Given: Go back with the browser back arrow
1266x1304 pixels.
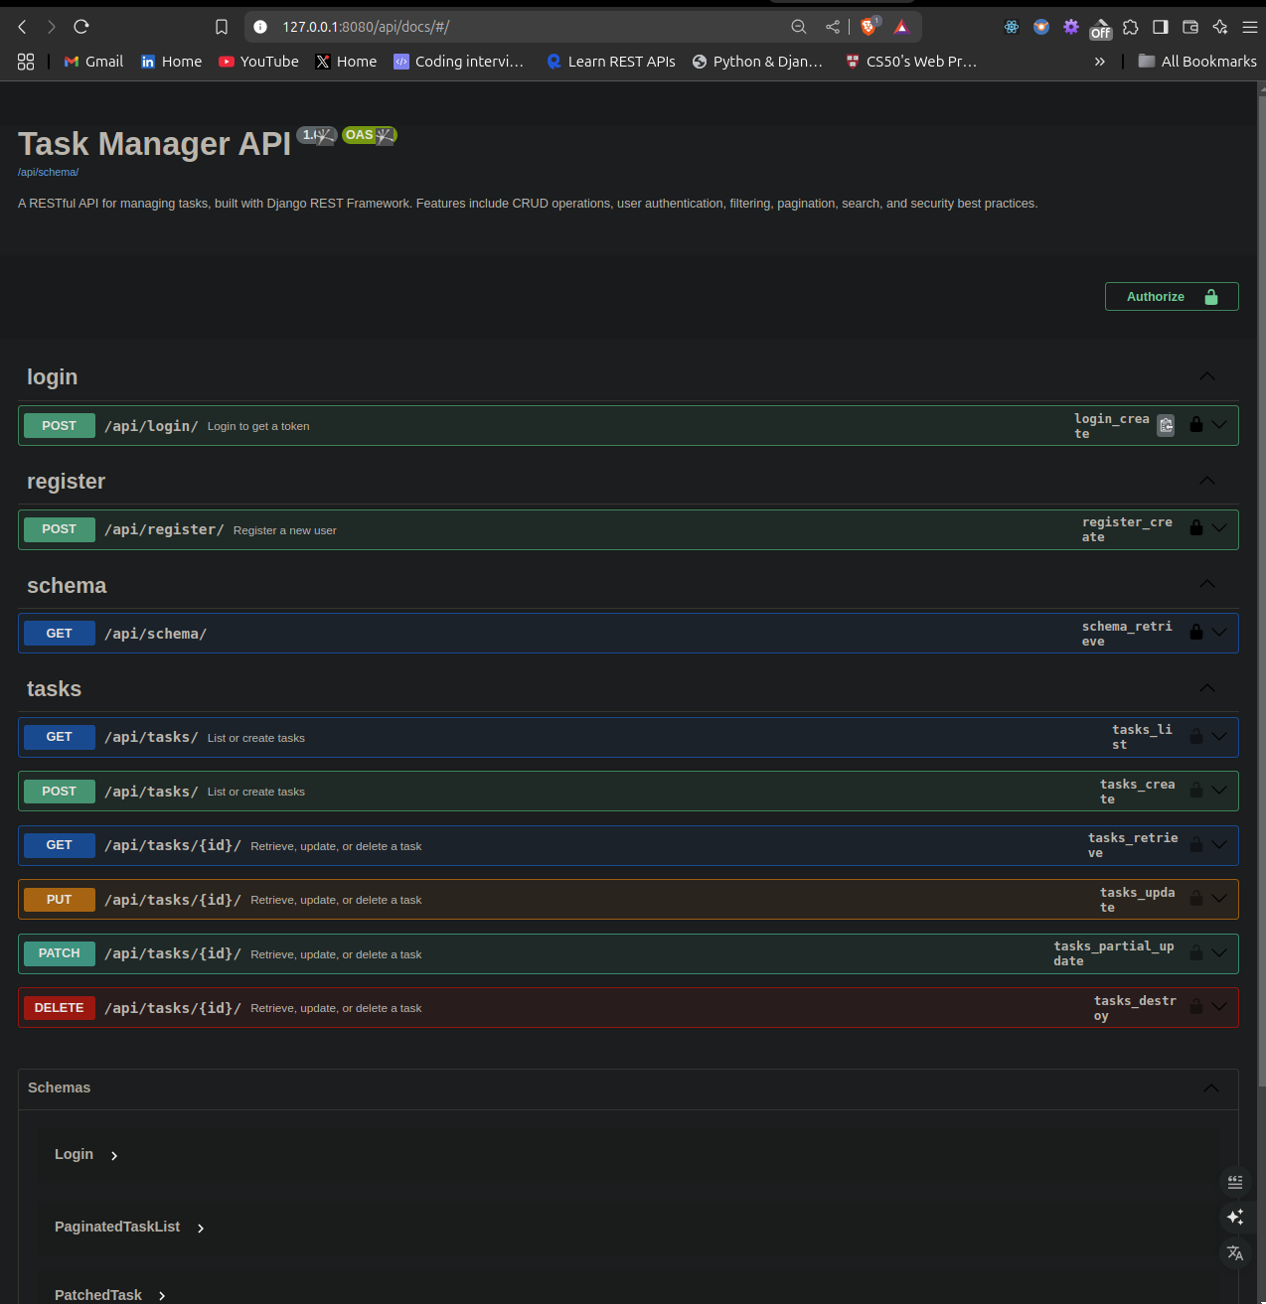Looking at the screenshot, I should (x=22, y=27).
